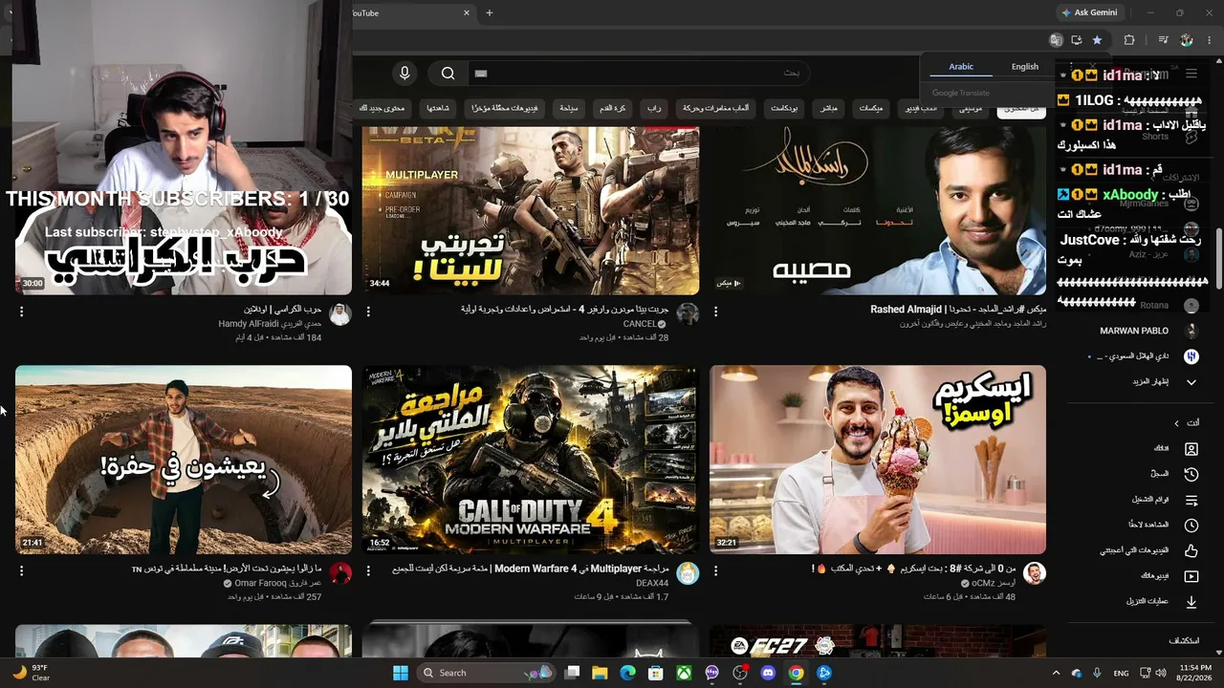The image size is (1224, 688).
Task: Click inside the YouTube search field
Action: pos(639,74)
